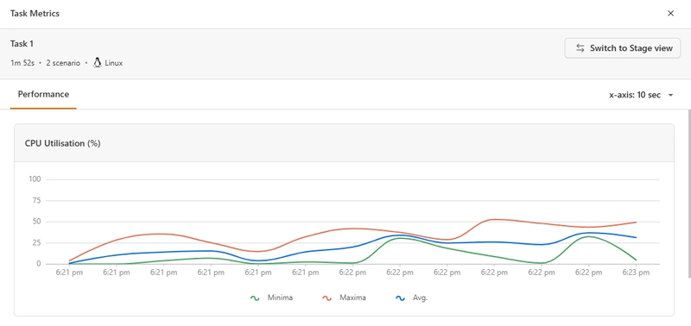Click the 100 y-axis label

pos(35,179)
